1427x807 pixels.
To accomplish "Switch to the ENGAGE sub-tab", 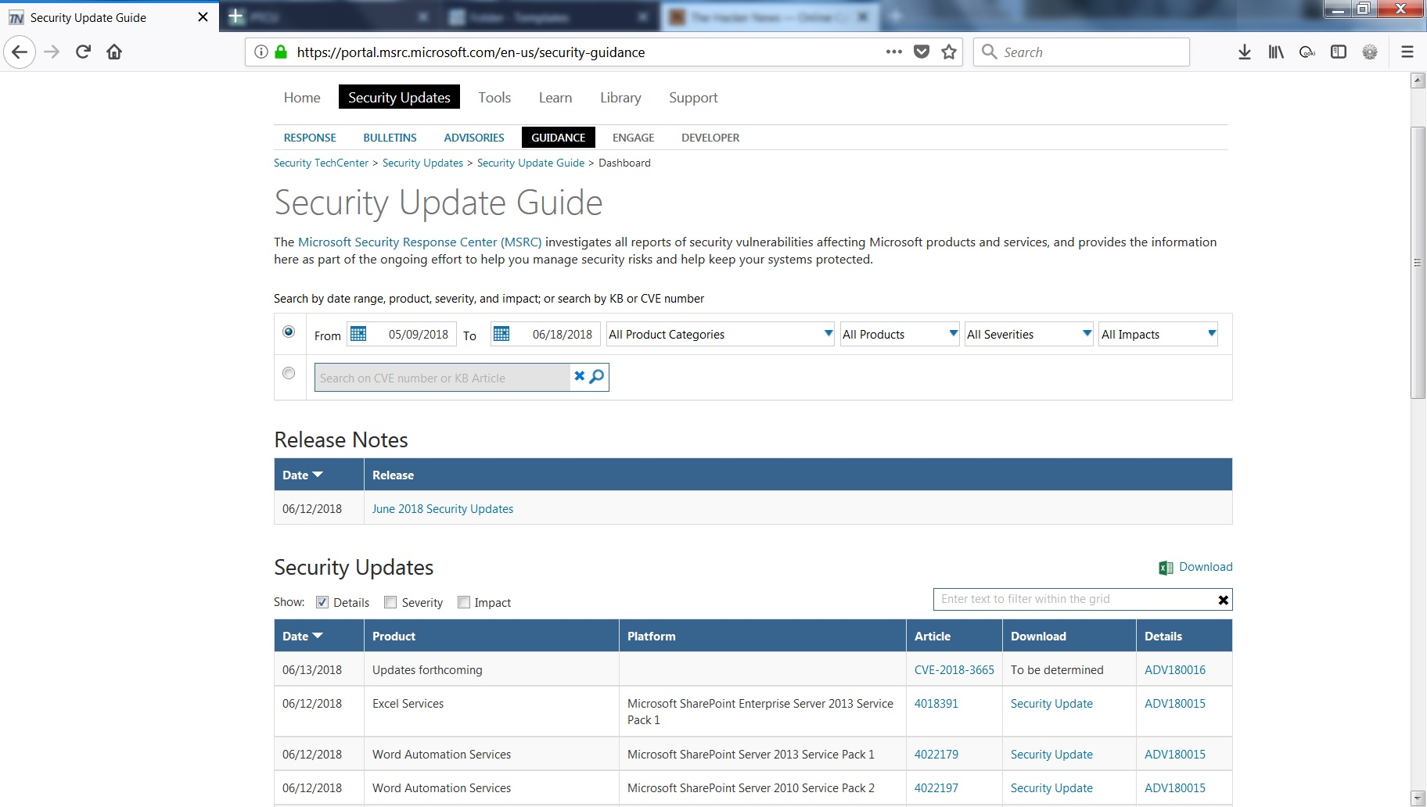I will [633, 138].
